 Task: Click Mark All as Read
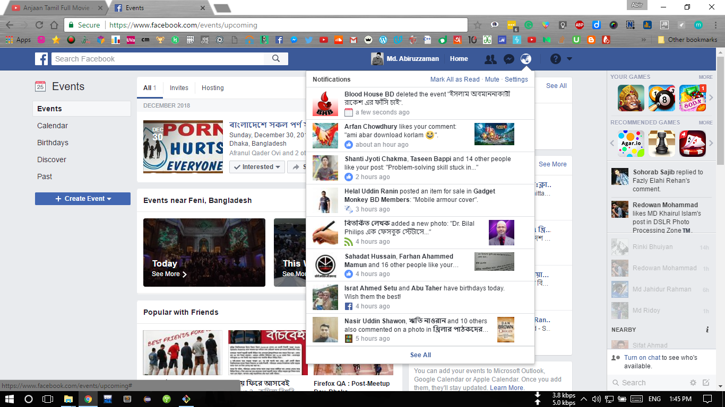(x=454, y=79)
